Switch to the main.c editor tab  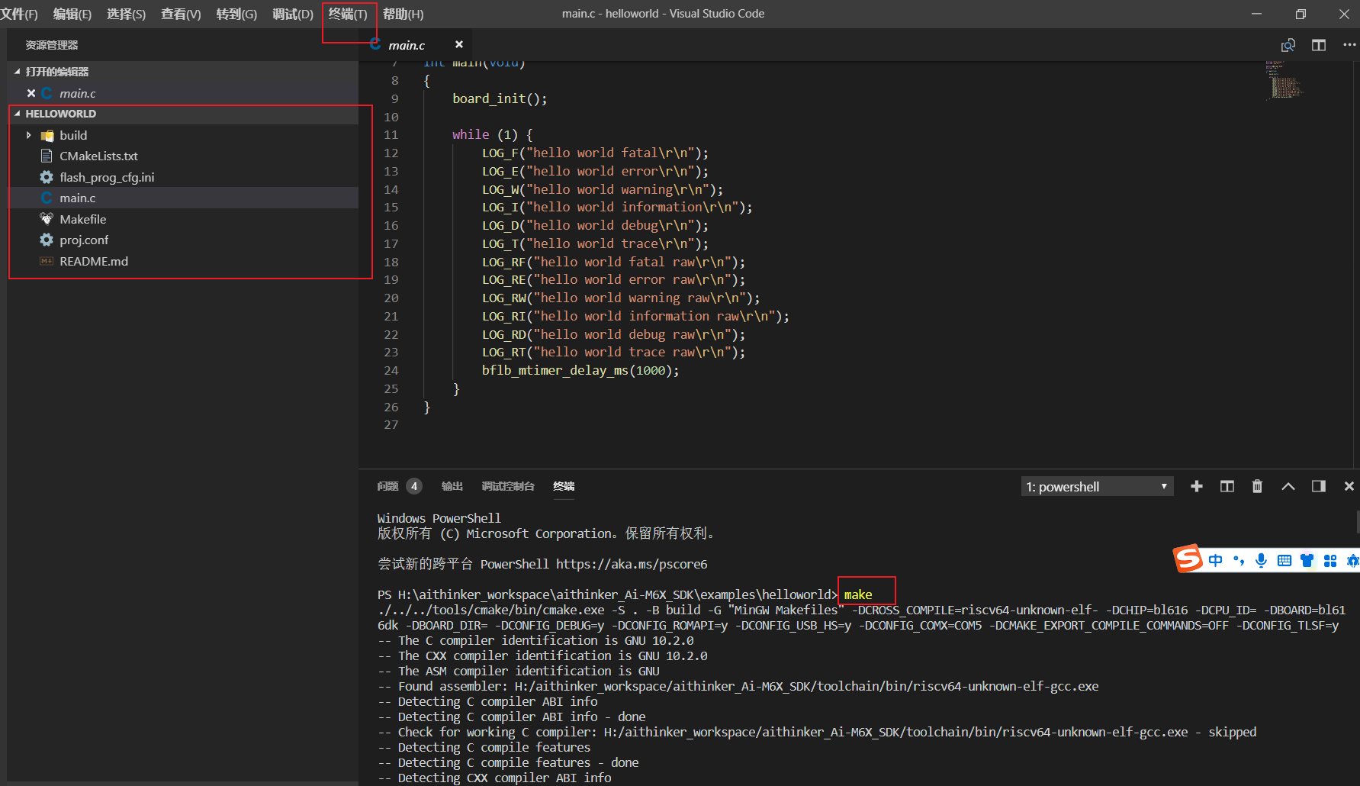click(407, 45)
